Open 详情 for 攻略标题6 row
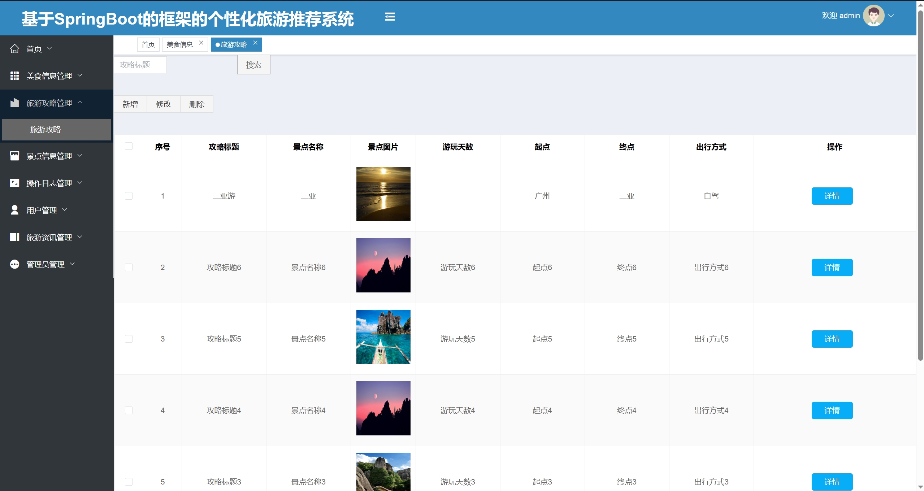924x491 pixels. pyautogui.click(x=832, y=267)
